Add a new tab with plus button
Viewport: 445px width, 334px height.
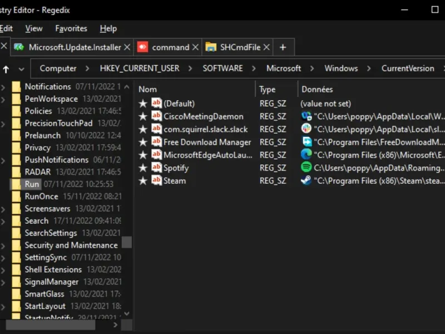pyautogui.click(x=283, y=47)
